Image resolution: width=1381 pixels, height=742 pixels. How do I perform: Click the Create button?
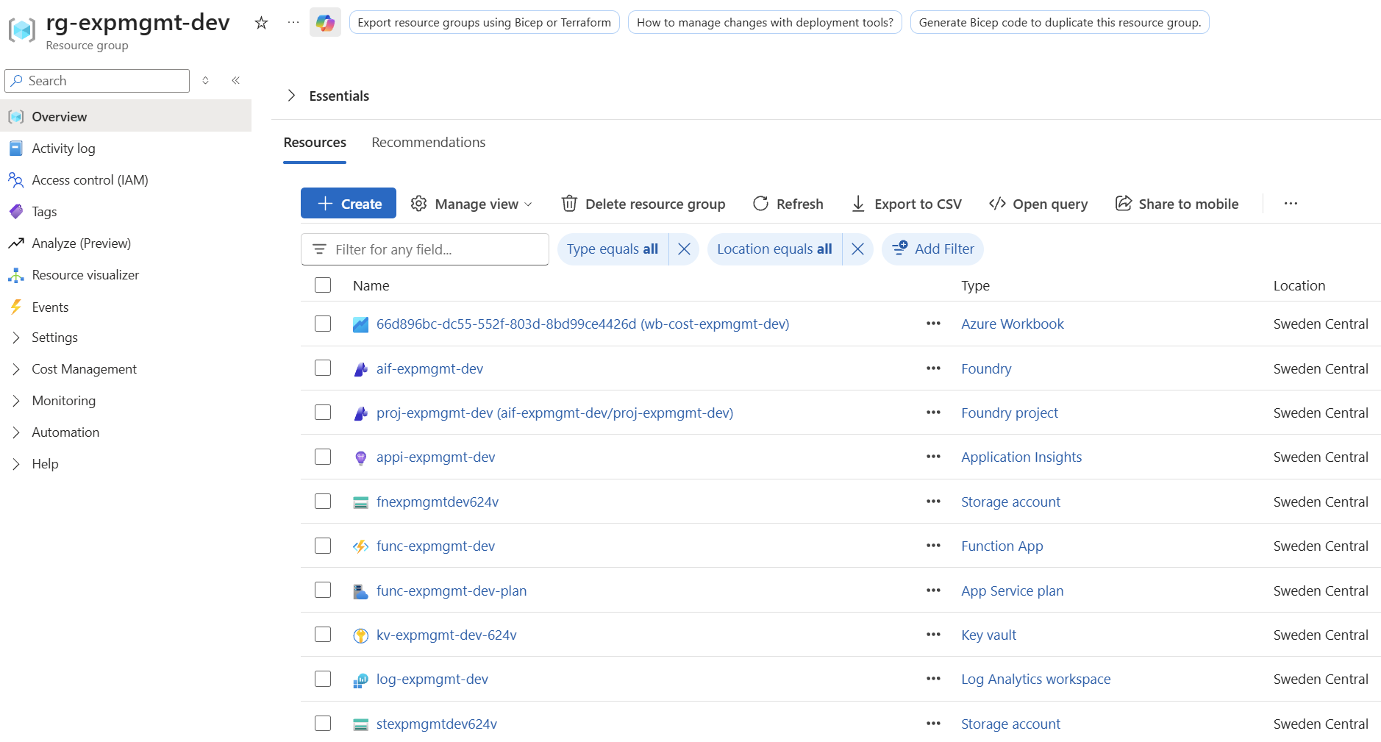click(x=349, y=204)
